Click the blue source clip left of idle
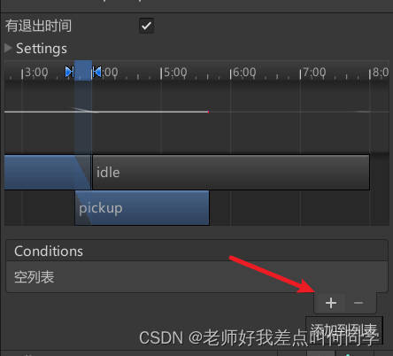Screen dimensions: 393x356 (x=47, y=172)
